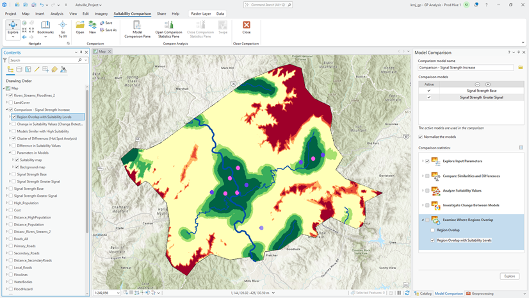Close the suitability comparison with Close icon
This screenshot has width=529, height=298.
coord(247,25)
